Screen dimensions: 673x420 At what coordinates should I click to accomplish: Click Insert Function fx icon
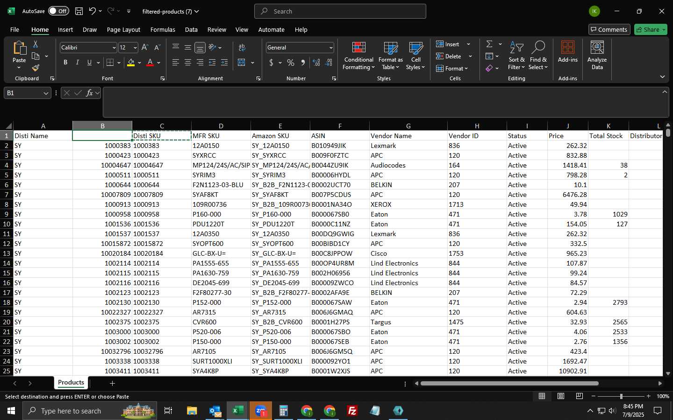90,93
